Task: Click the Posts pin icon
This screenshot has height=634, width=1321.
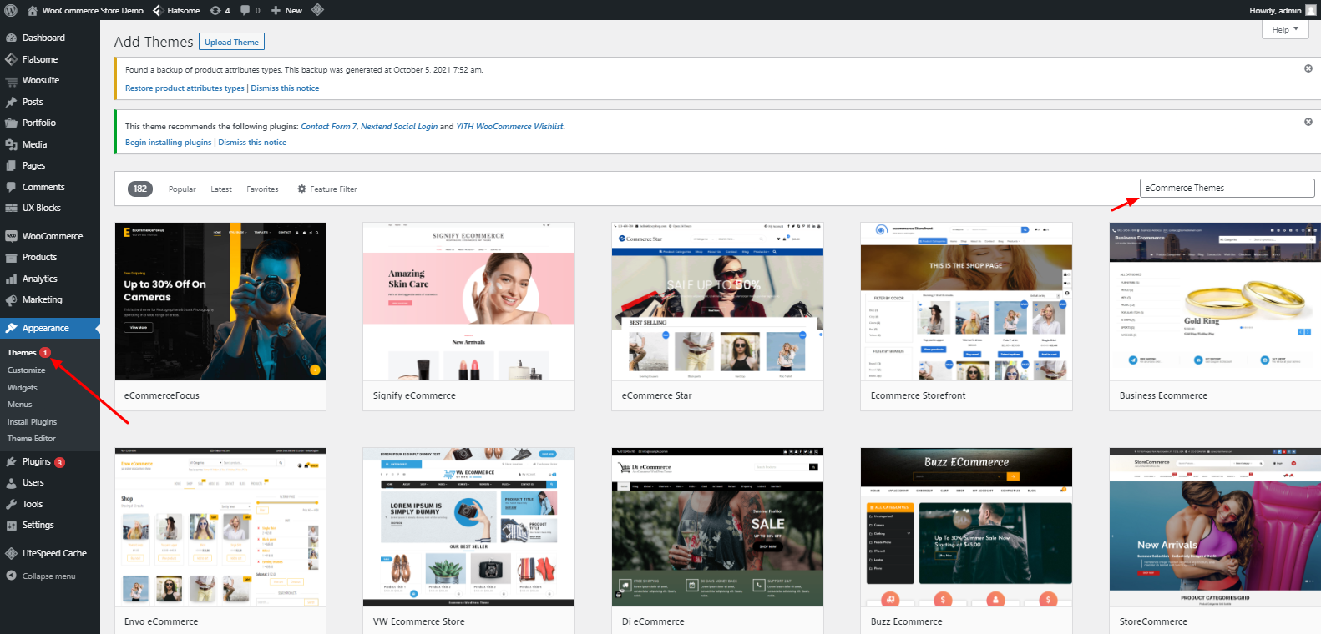Action: pos(11,102)
